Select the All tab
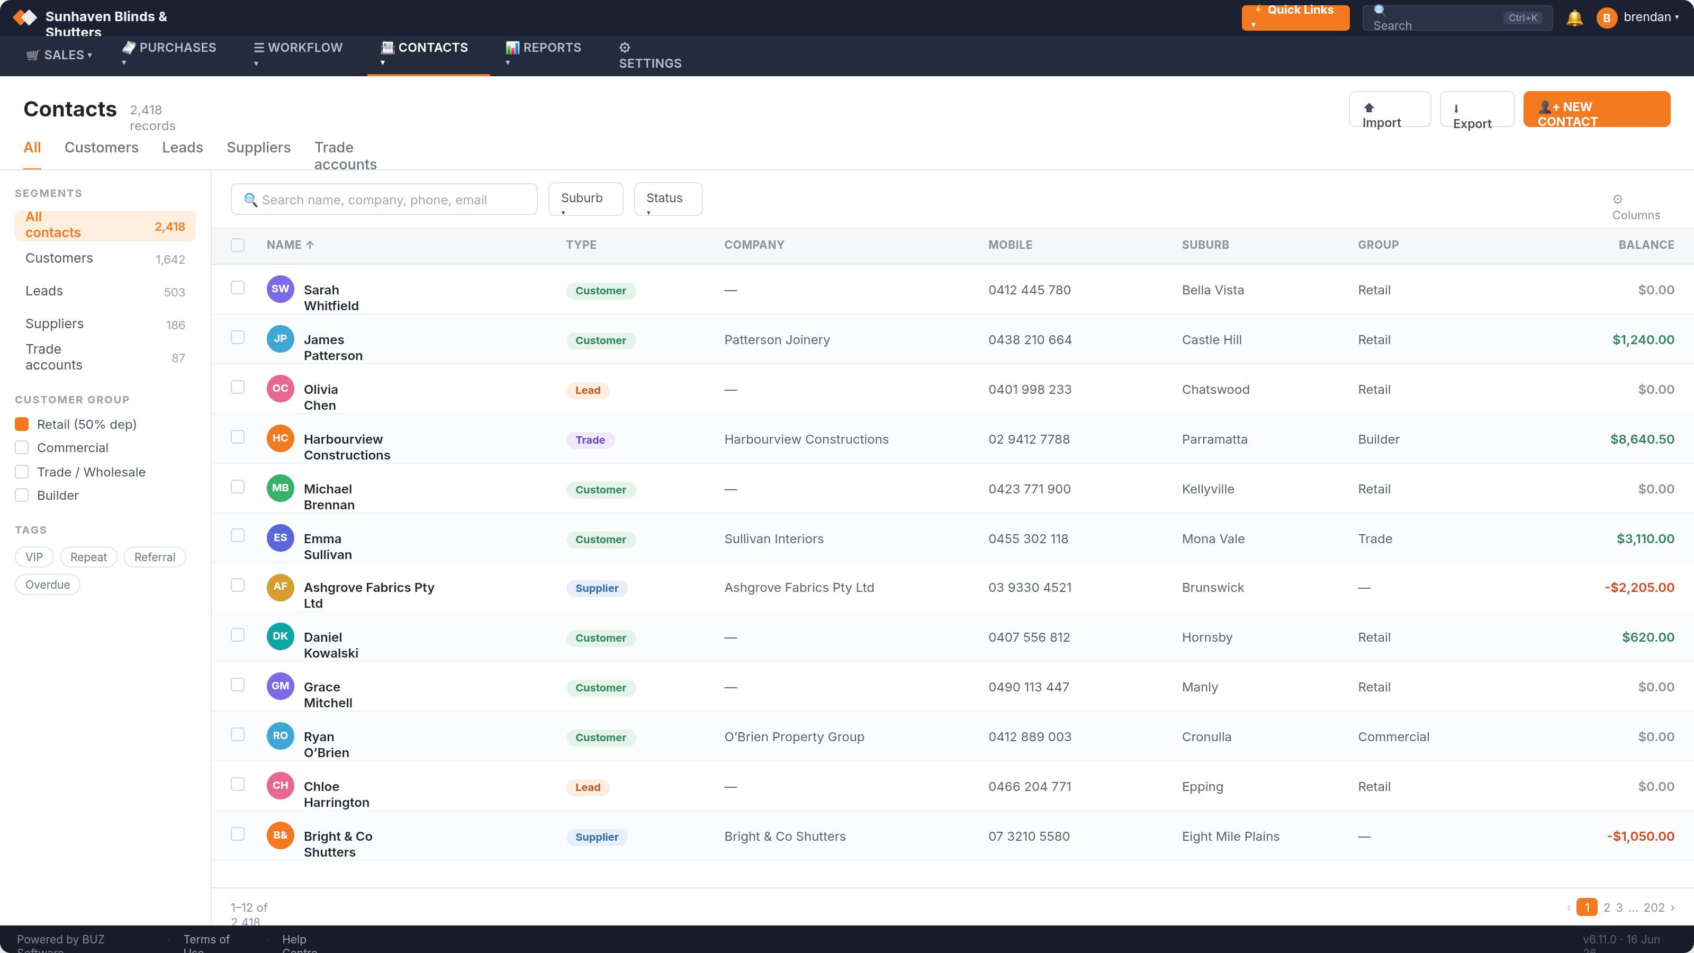Viewport: 1694px width, 953px height. [x=32, y=147]
